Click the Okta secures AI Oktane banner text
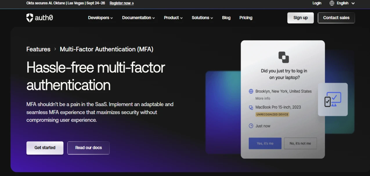 pos(66,3)
